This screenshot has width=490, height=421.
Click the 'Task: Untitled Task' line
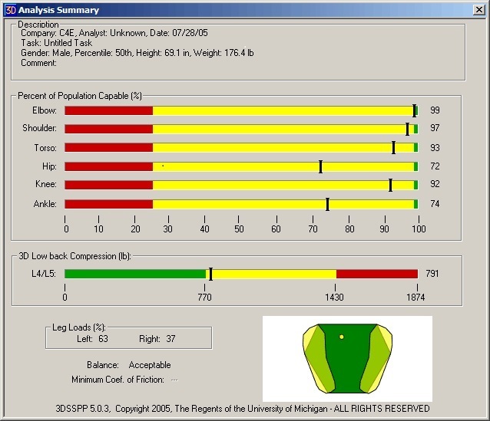[x=57, y=43]
